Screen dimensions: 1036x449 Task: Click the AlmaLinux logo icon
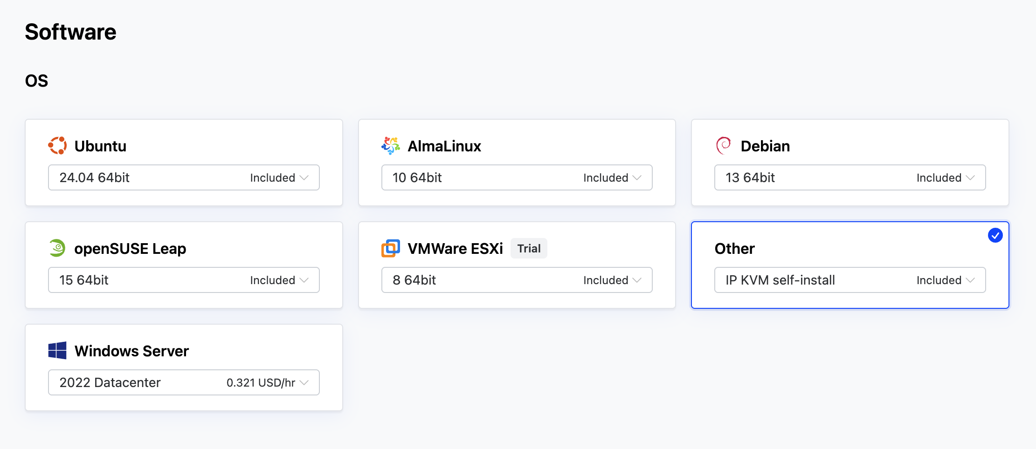point(391,145)
